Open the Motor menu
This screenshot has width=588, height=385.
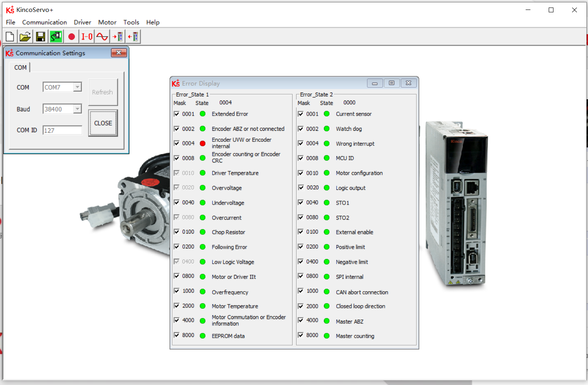107,22
